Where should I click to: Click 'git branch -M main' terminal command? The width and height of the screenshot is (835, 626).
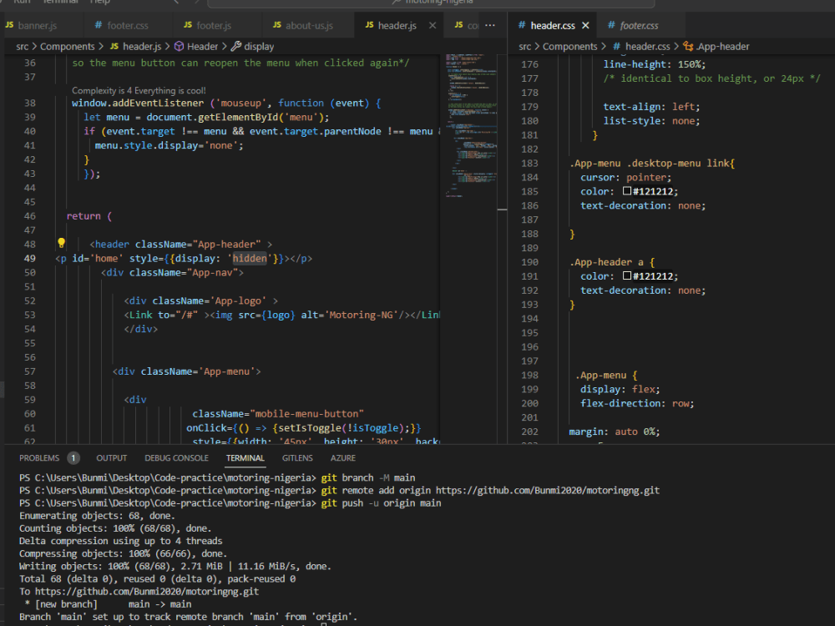(x=368, y=477)
